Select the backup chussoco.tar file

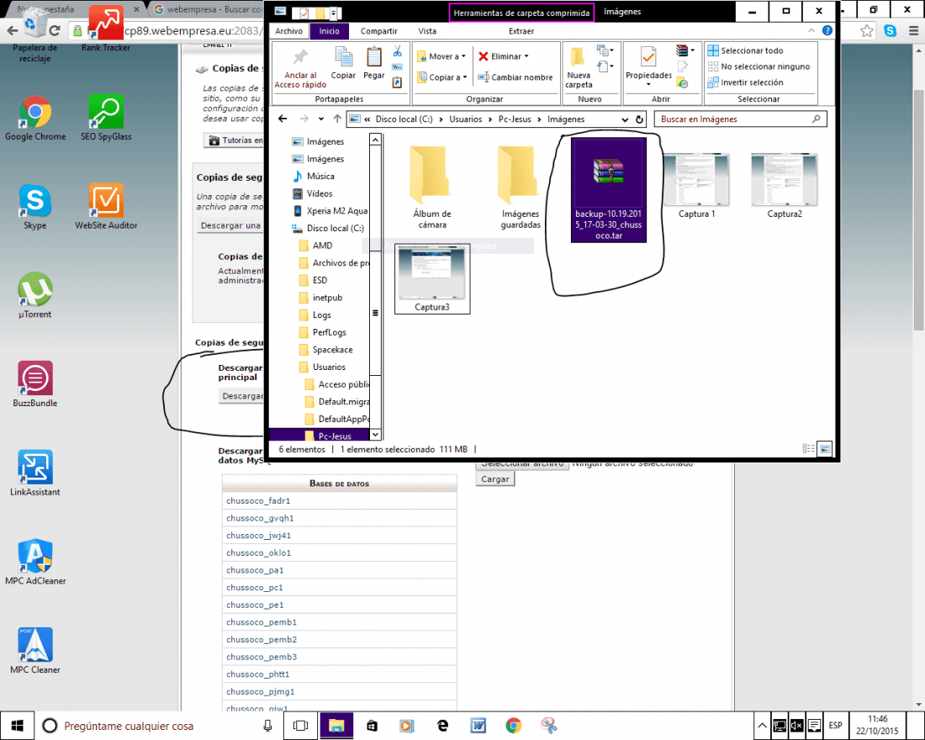point(609,190)
